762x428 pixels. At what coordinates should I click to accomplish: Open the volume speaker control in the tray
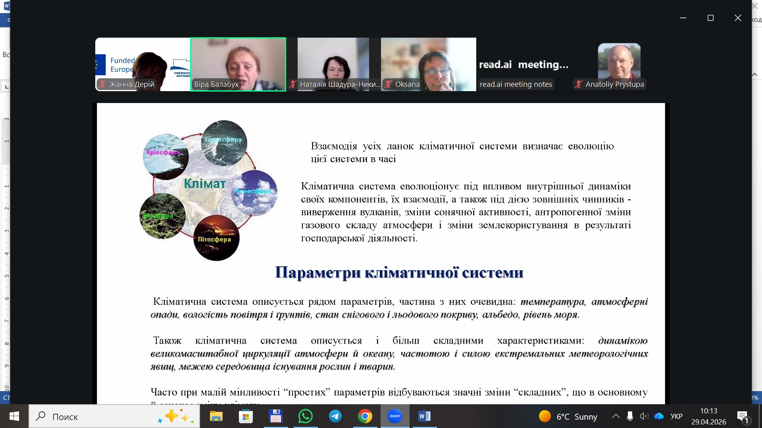pos(643,416)
